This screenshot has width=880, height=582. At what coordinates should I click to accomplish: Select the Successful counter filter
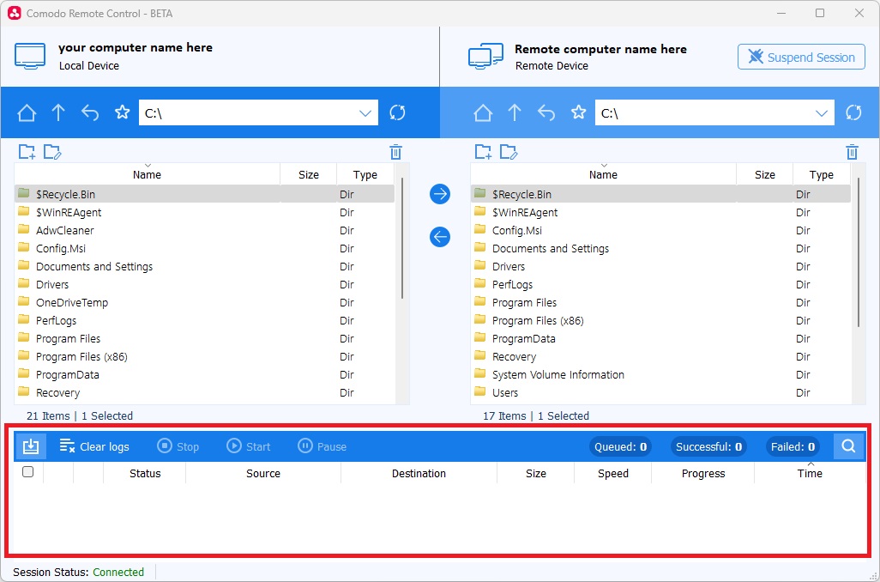pos(708,446)
